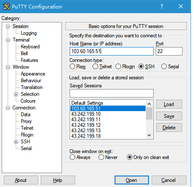This screenshot has height=187, width=194.
Task: Select saved session 43.242.199.11
Action: pos(108,120)
